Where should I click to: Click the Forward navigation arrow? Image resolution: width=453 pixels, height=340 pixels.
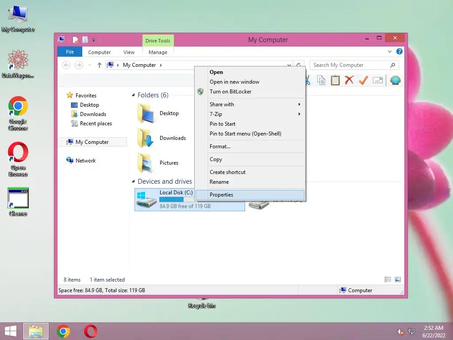point(79,65)
